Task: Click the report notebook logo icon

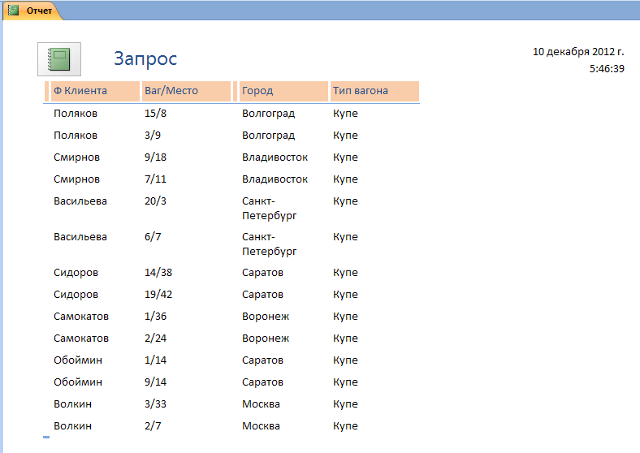Action: (59, 59)
